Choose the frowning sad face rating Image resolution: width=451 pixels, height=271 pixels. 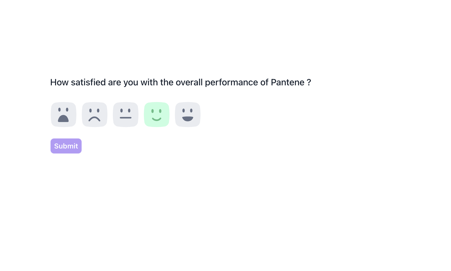click(95, 115)
